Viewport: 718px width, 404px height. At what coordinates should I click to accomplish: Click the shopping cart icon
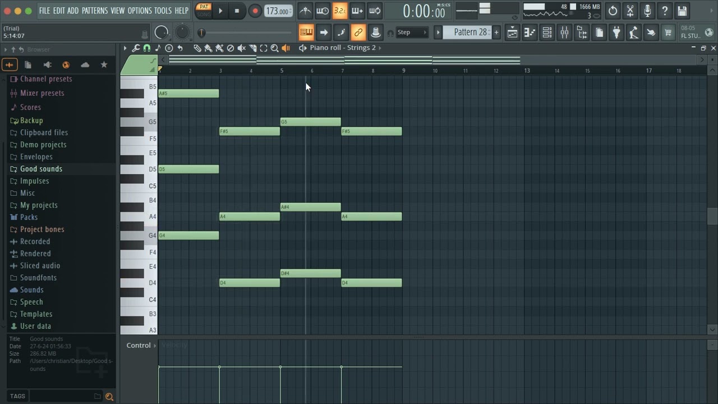click(x=668, y=33)
